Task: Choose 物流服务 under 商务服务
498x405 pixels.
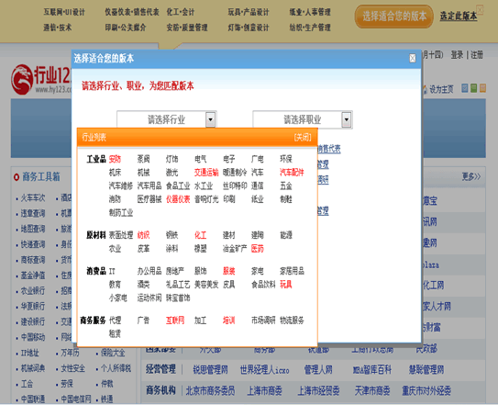Action: (292, 321)
